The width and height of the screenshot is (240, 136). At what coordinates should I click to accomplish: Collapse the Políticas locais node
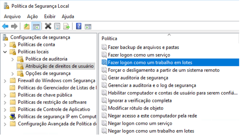5,52
